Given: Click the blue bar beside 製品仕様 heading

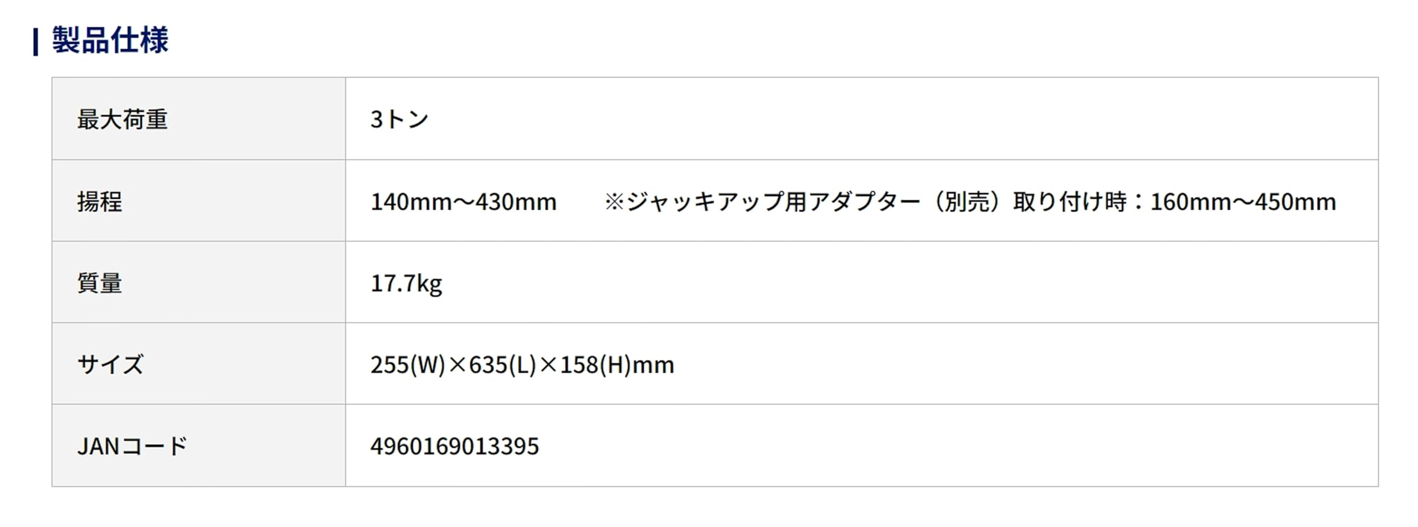Looking at the screenshot, I should click(x=36, y=42).
